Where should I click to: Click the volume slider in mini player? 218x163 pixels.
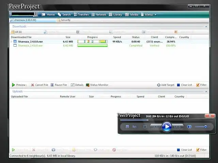tap(202, 127)
